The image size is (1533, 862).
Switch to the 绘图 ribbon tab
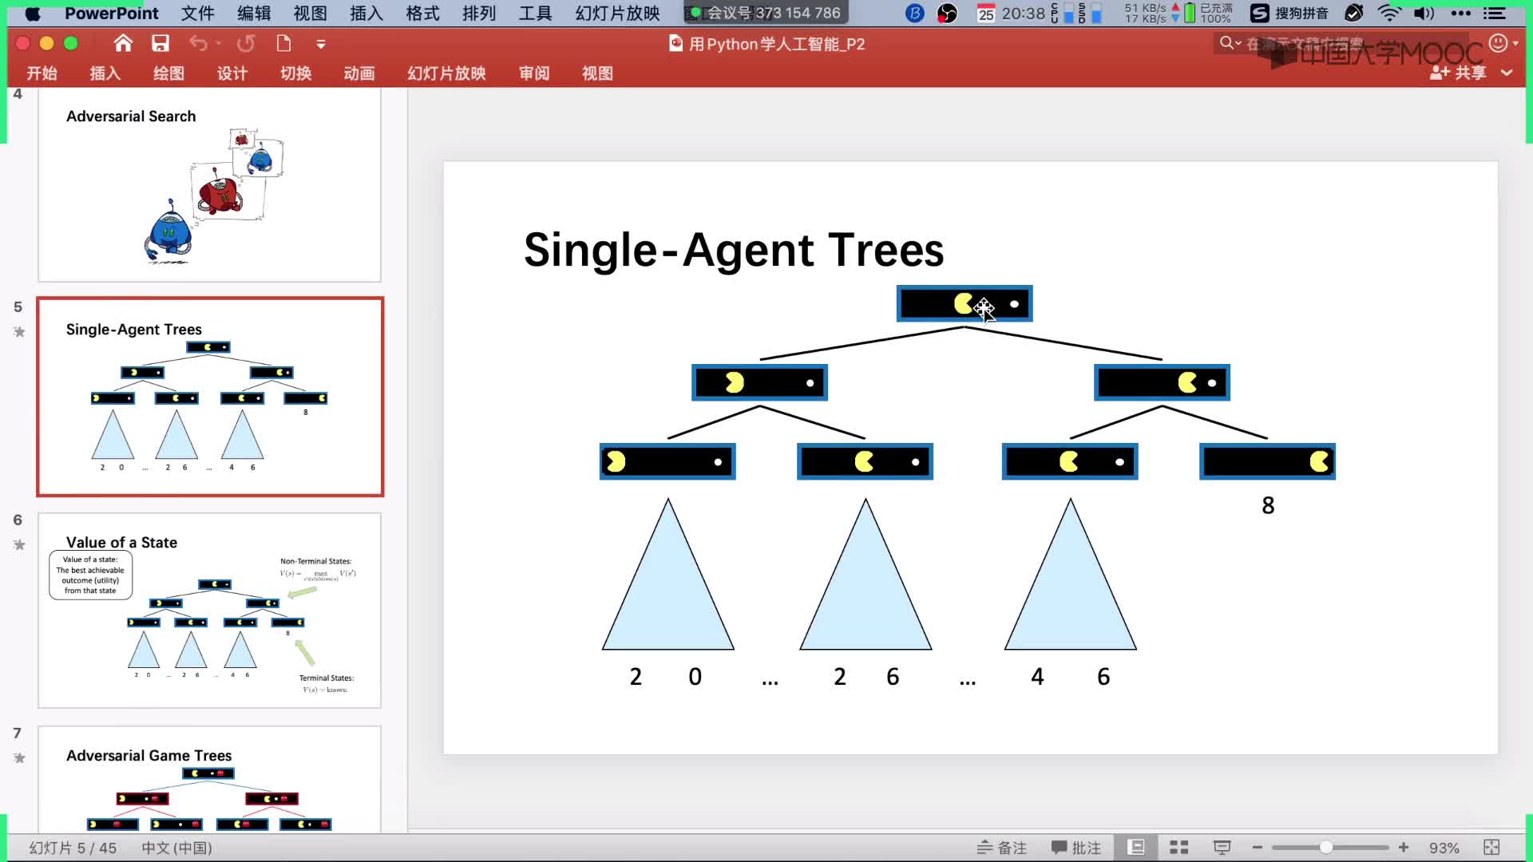coord(168,73)
